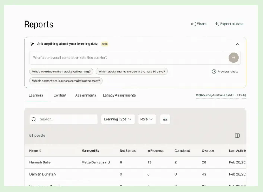Click the Export all data download icon

click(x=216, y=24)
